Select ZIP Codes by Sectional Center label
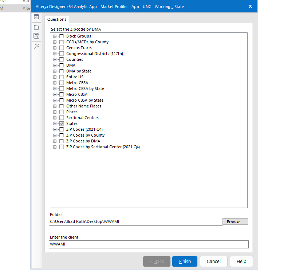The width and height of the screenshot is (284, 271). tap(103, 147)
